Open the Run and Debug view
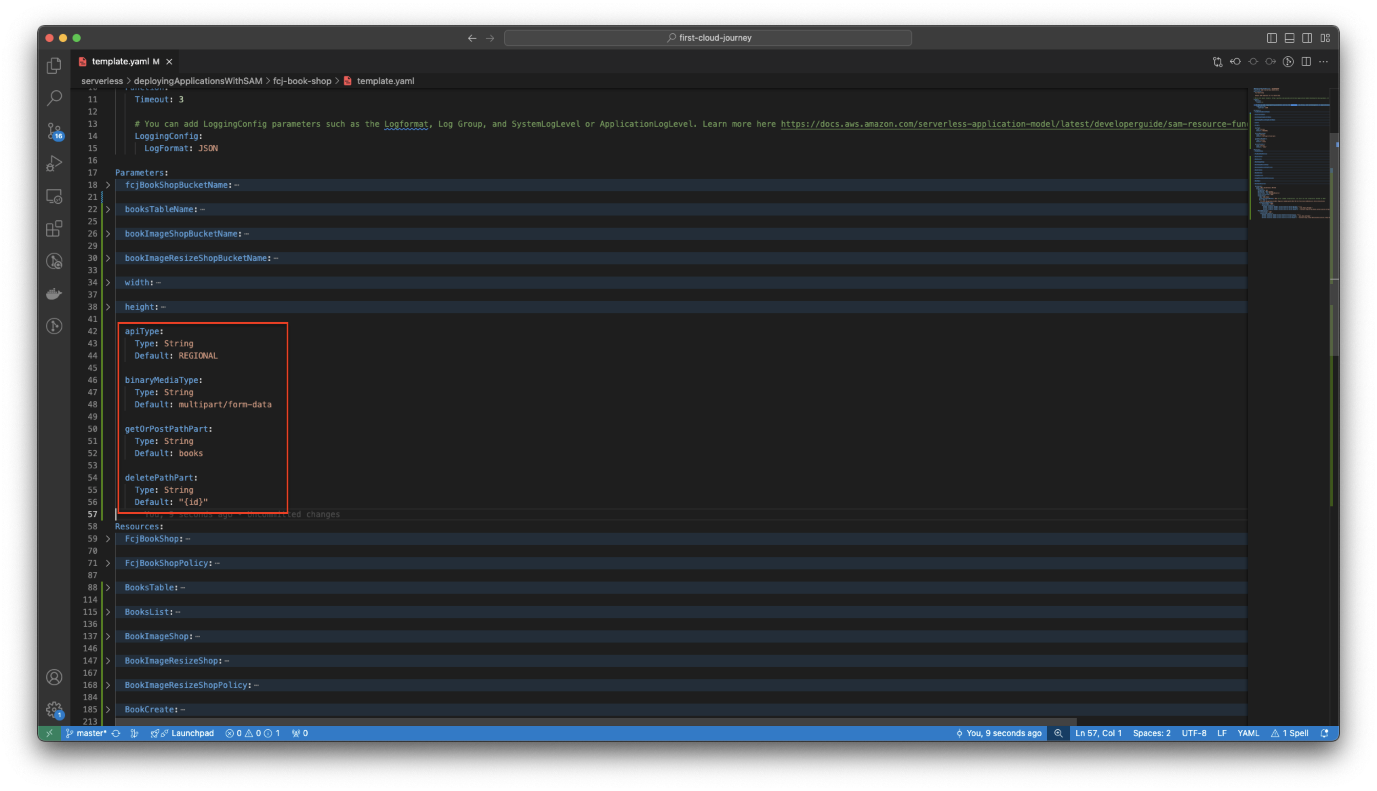1377x791 pixels. pos(54,164)
